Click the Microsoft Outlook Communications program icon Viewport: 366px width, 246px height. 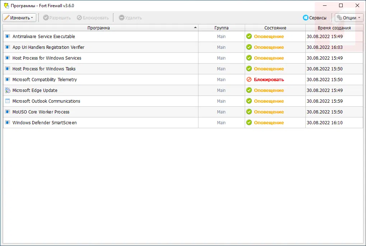click(8, 101)
